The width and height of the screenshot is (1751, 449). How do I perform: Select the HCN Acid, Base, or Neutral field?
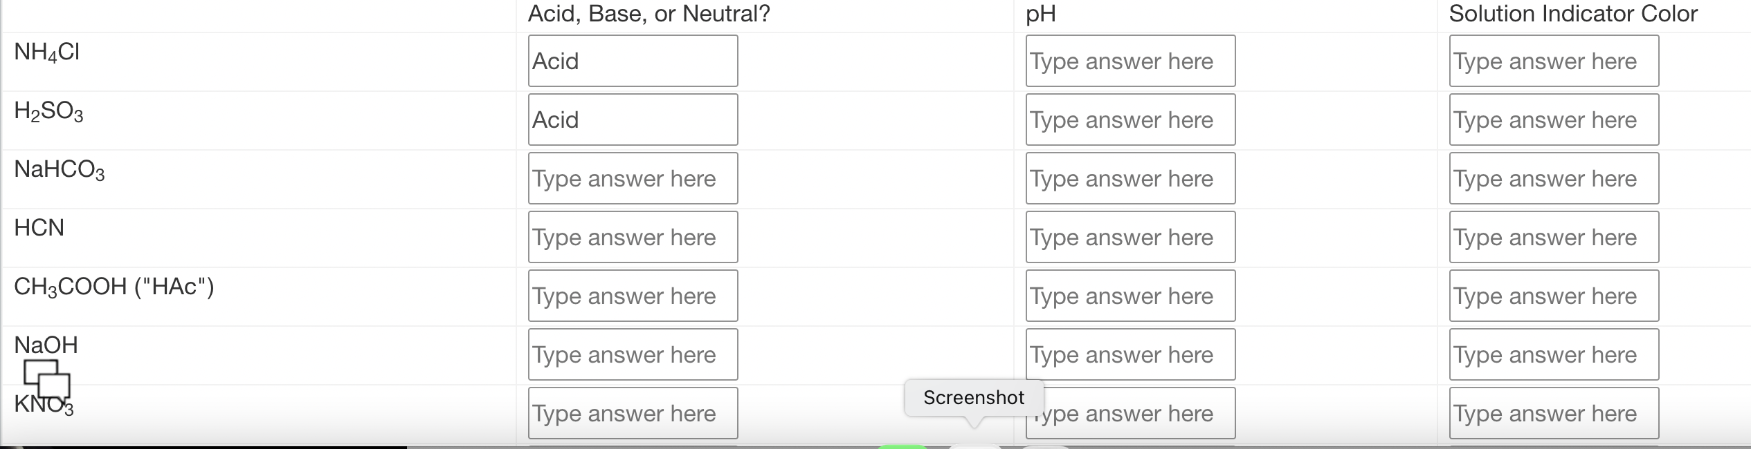pos(633,237)
